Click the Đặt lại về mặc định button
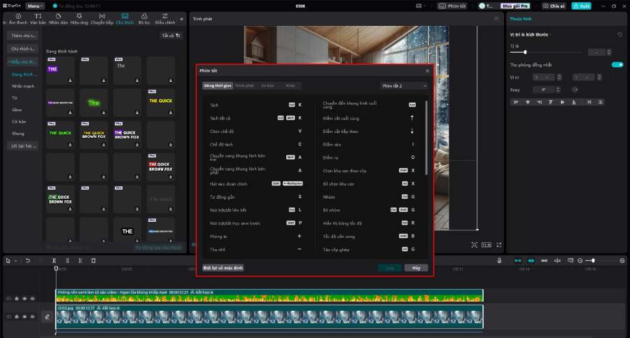Image resolution: width=630 pixels, height=338 pixels. coord(223,267)
